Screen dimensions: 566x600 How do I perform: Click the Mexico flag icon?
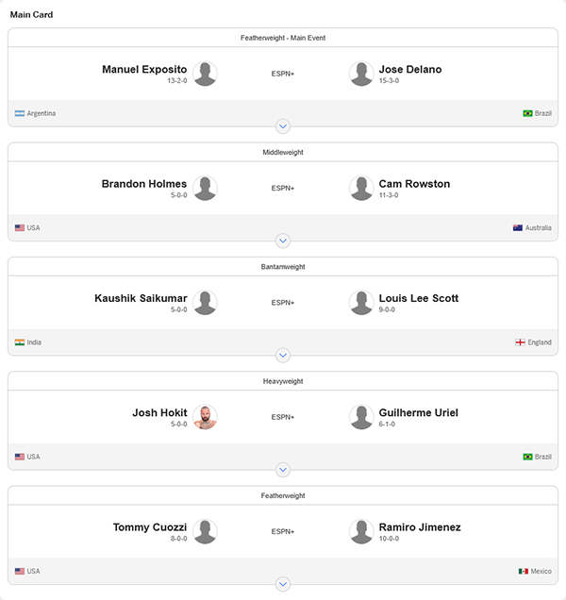[524, 571]
